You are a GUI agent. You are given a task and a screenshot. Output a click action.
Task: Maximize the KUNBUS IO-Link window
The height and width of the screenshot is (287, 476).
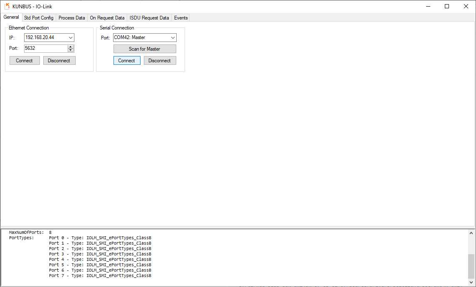click(447, 6)
